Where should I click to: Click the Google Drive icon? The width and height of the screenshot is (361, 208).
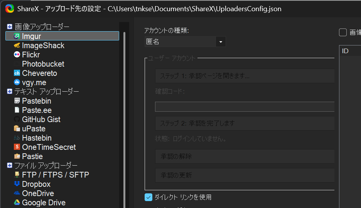(x=17, y=203)
